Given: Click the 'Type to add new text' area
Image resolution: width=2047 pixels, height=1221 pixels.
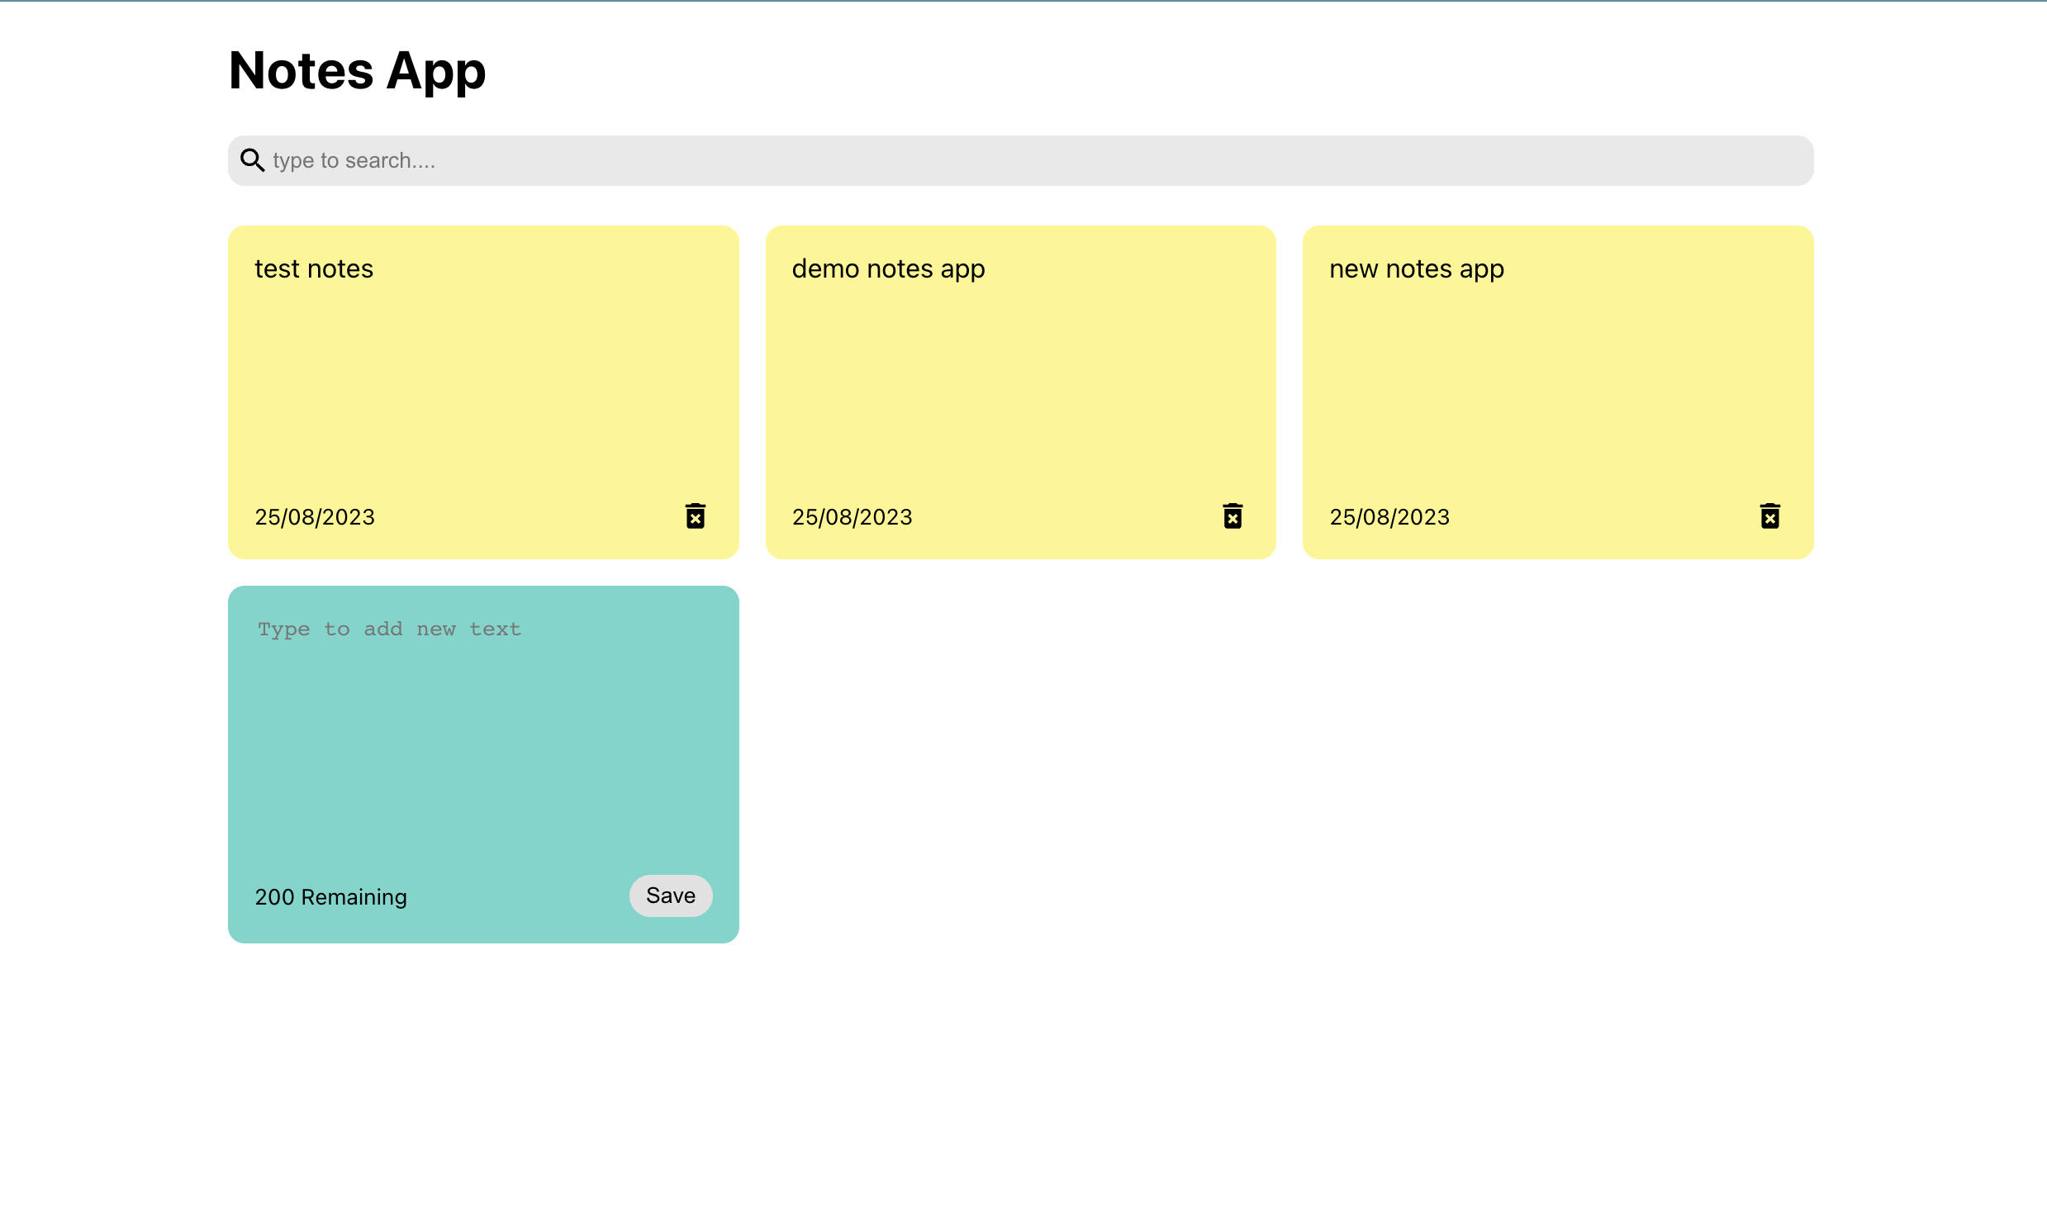Looking at the screenshot, I should tap(483, 735).
